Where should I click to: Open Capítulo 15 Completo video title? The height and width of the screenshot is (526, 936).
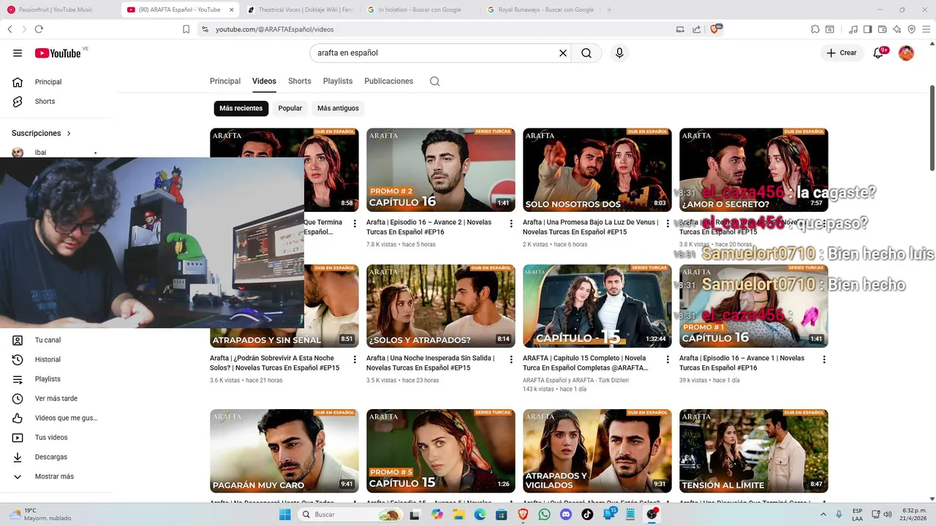click(x=584, y=363)
